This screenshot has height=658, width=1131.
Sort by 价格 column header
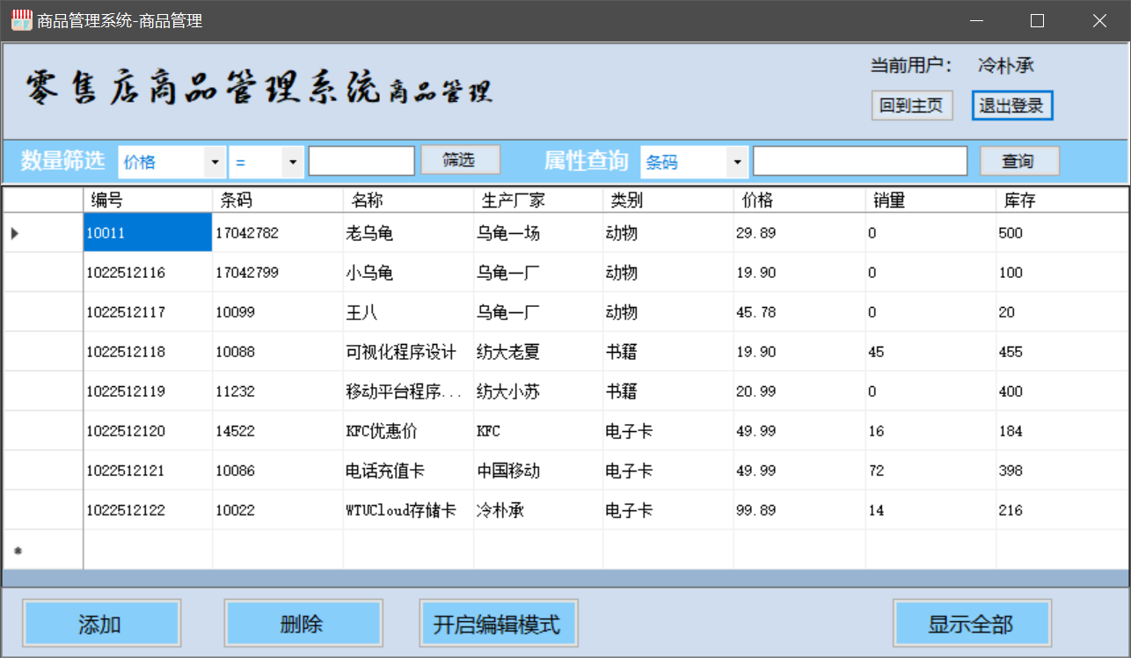coord(799,201)
